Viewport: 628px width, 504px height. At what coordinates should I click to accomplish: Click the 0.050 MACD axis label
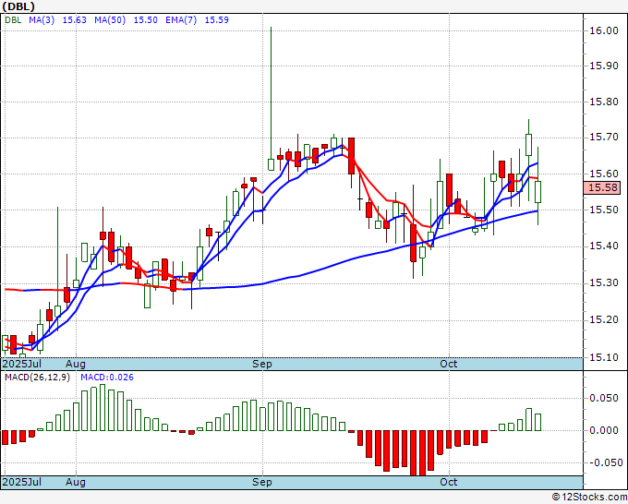click(604, 399)
